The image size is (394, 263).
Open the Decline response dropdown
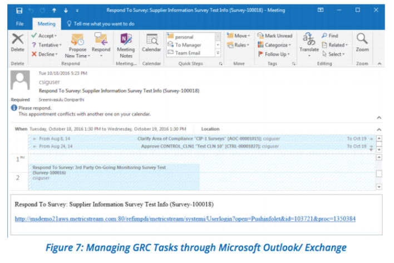pyautogui.click(x=45, y=54)
